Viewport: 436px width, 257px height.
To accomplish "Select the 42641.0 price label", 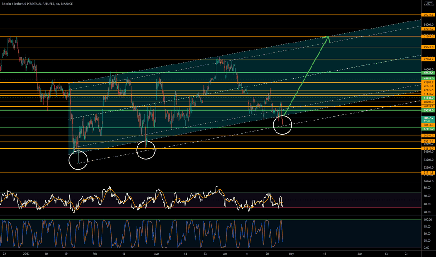I will (x=429, y=86).
